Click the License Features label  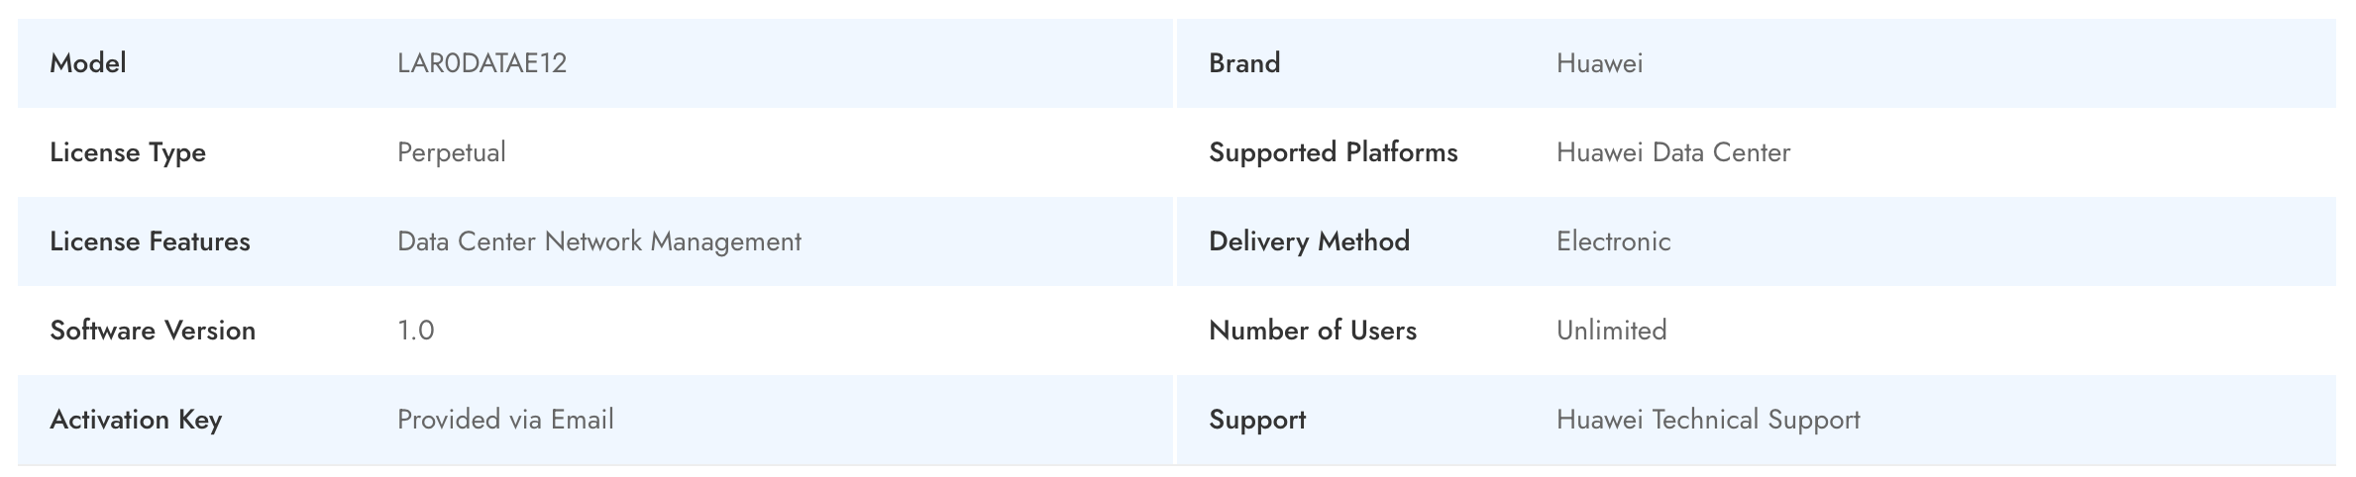click(x=150, y=241)
